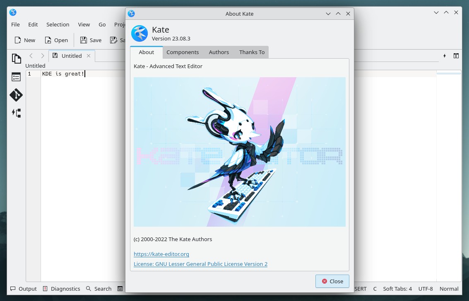
Task: Open the File menu
Action: tap(16, 24)
